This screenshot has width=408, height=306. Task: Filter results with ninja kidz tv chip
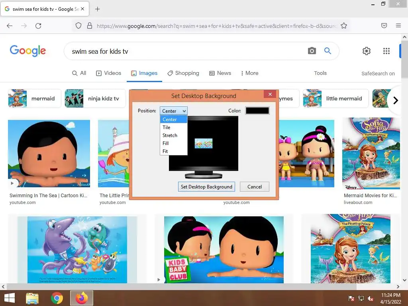pos(95,98)
